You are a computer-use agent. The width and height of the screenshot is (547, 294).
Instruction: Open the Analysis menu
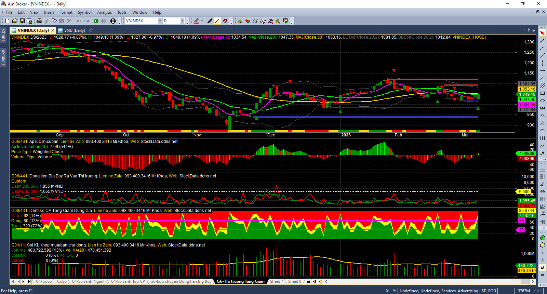pyautogui.click(x=104, y=12)
